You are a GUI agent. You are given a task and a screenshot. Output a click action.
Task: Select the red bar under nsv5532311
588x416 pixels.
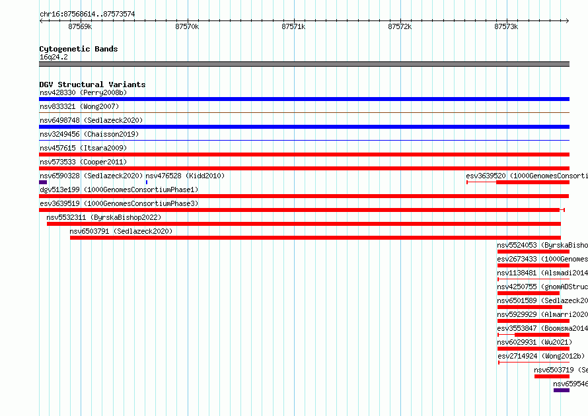[x=304, y=224]
